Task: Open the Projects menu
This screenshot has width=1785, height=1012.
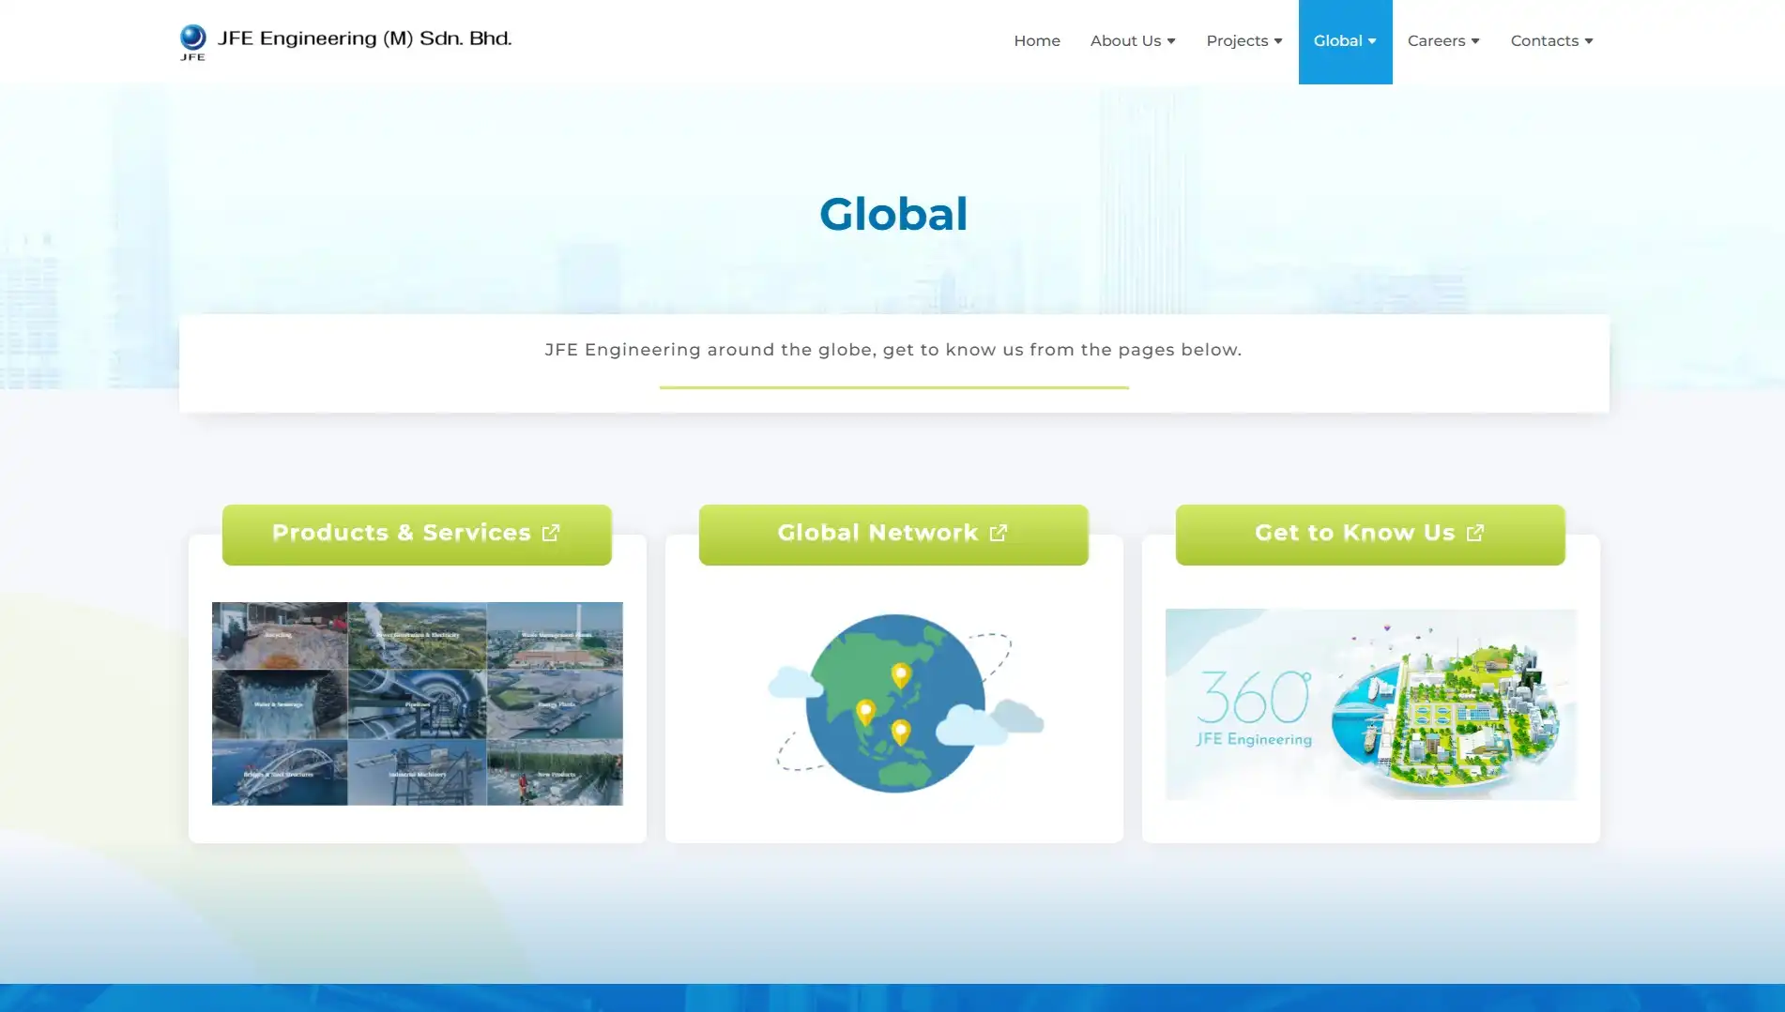Action: 1244,41
